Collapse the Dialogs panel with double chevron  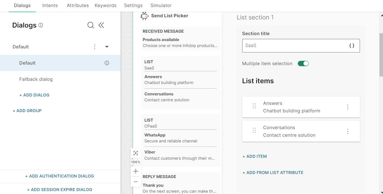101,25
